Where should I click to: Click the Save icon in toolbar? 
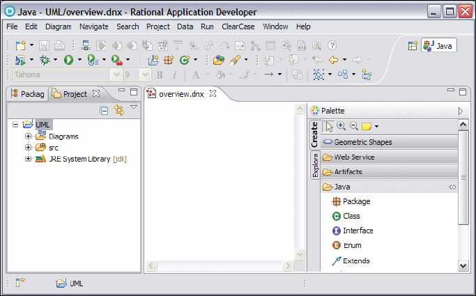tap(44, 45)
